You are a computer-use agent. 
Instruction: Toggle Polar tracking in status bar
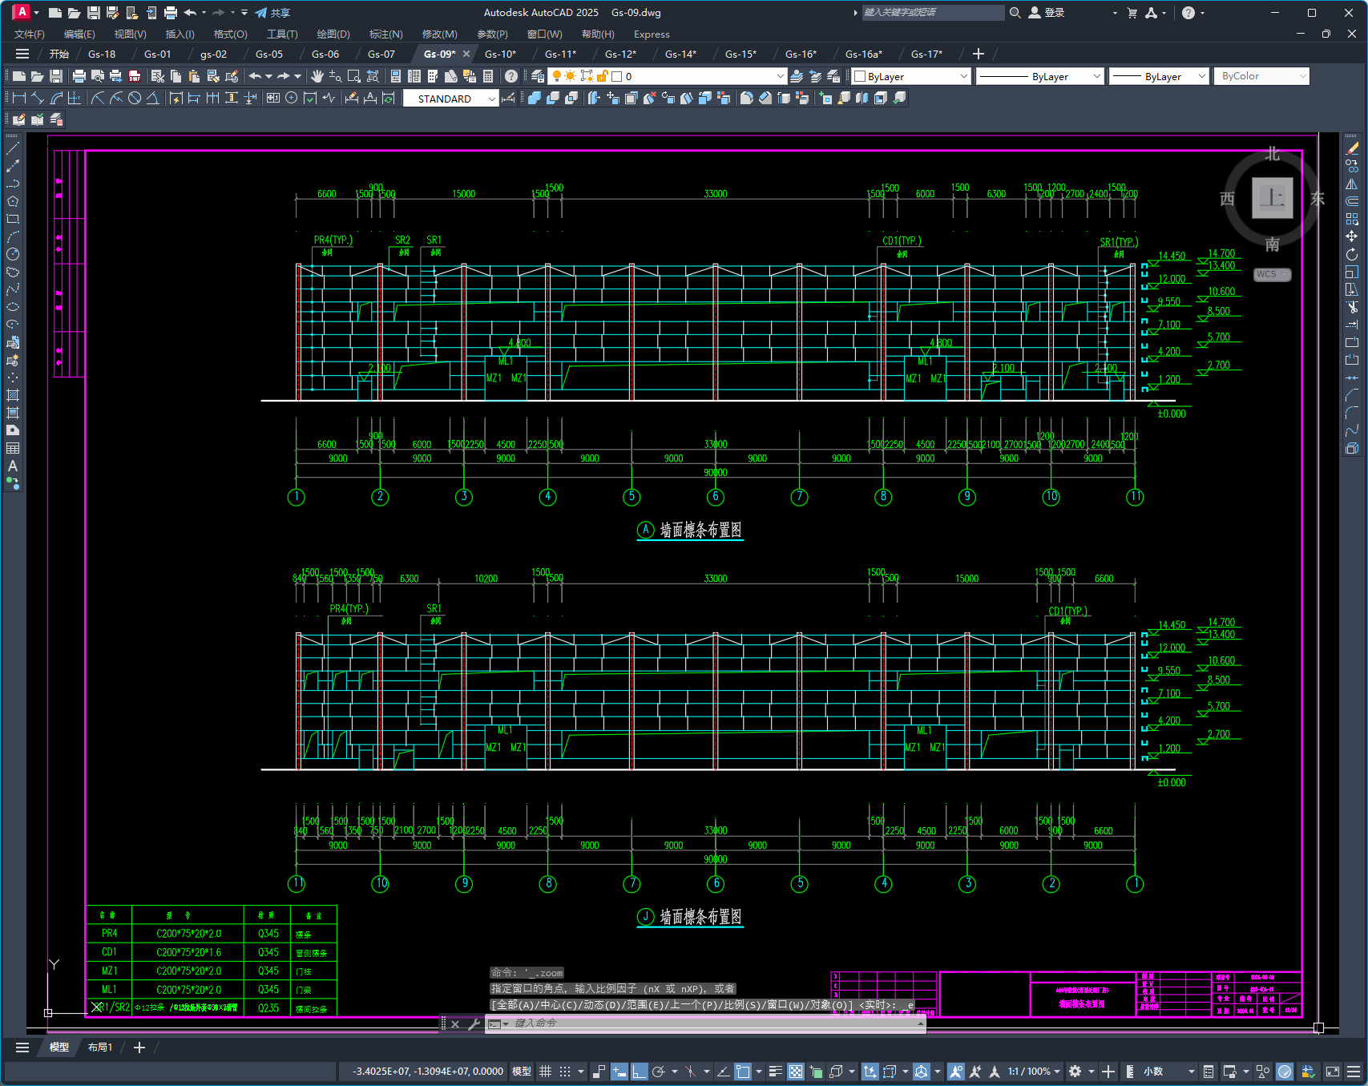pos(659,1072)
